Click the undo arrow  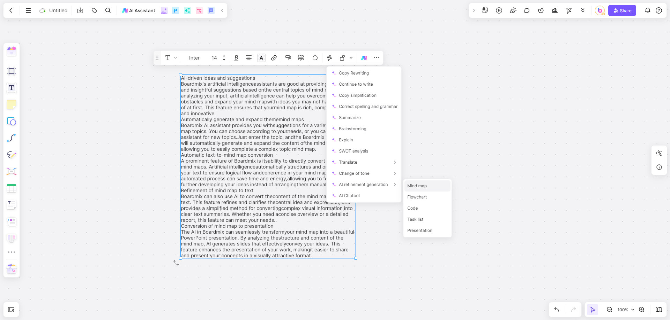coord(557,310)
